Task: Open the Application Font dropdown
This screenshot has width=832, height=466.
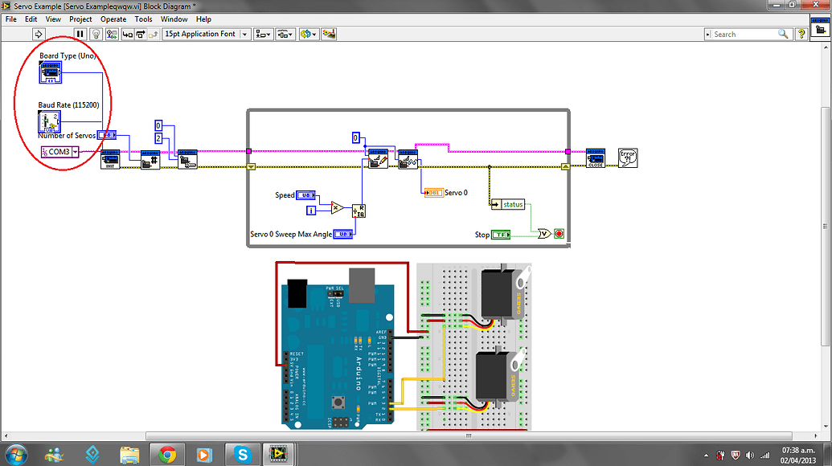Action: [x=244, y=34]
